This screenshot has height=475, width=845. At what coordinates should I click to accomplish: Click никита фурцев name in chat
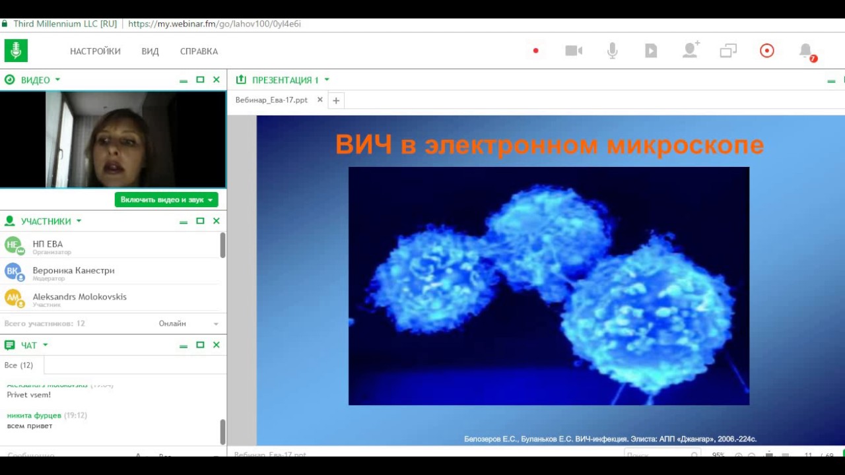point(34,416)
